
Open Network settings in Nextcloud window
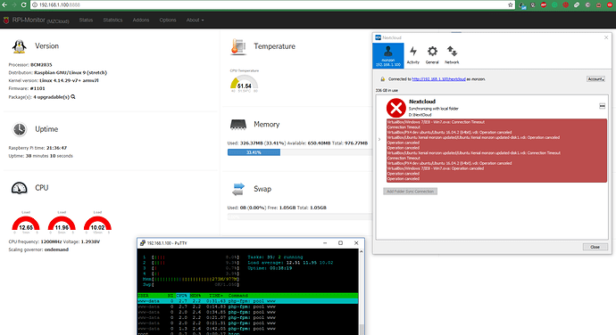point(452,55)
